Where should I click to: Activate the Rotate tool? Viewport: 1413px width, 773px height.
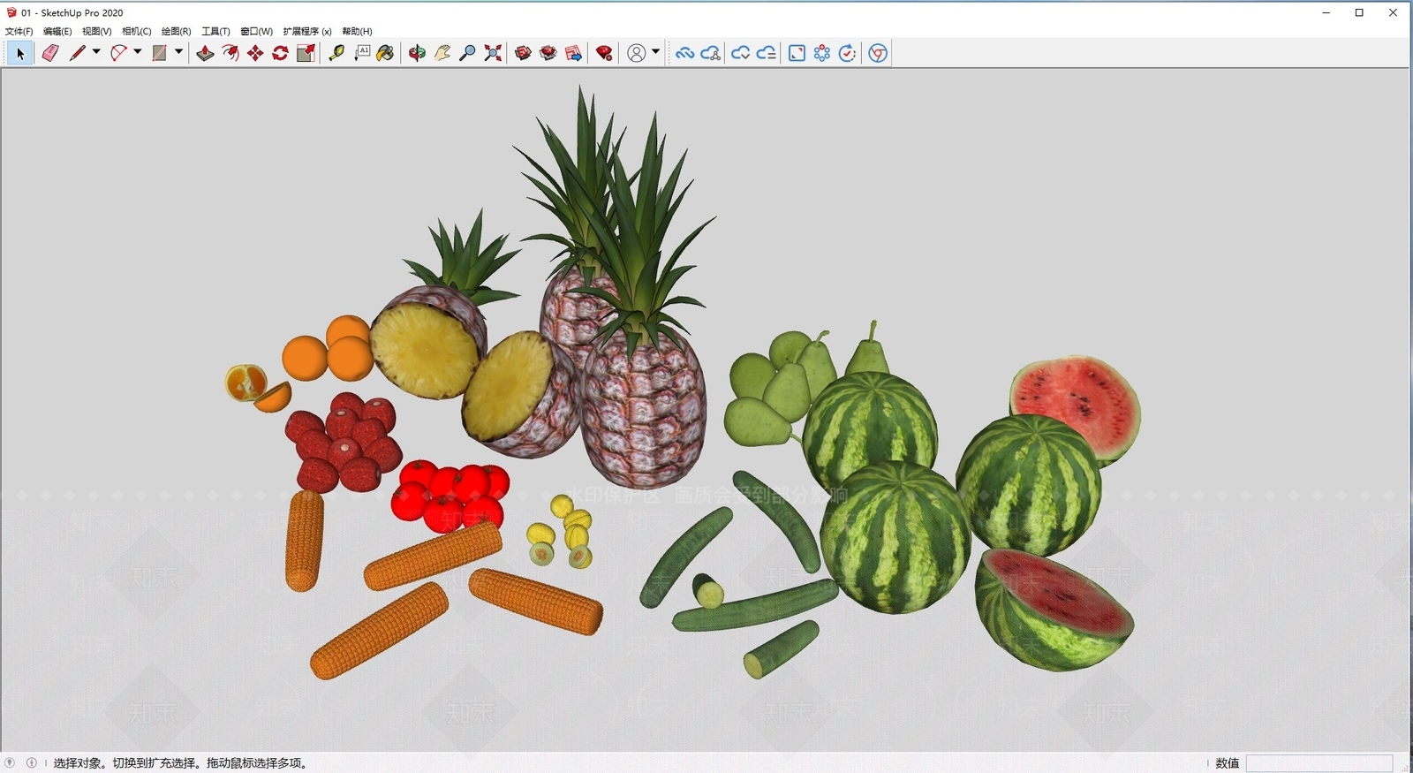(x=280, y=53)
